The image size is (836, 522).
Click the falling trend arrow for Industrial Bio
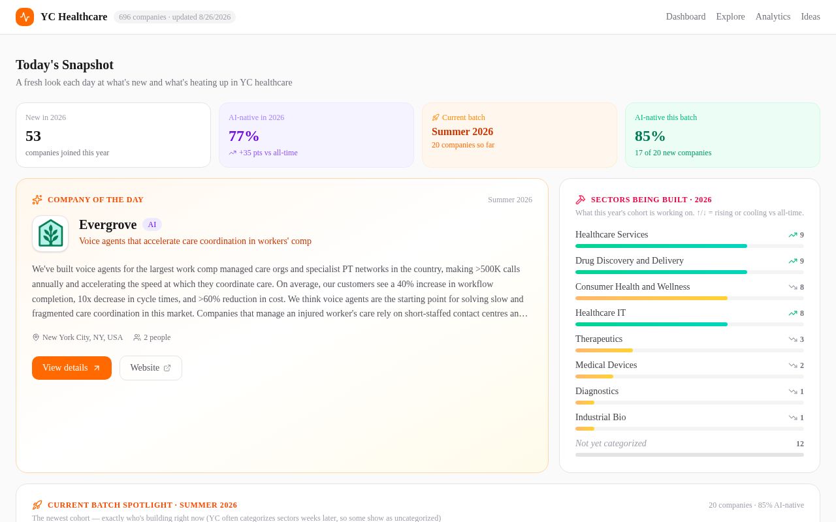[793, 418]
